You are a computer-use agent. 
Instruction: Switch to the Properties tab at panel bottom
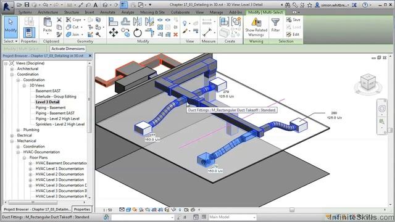click(x=82, y=209)
